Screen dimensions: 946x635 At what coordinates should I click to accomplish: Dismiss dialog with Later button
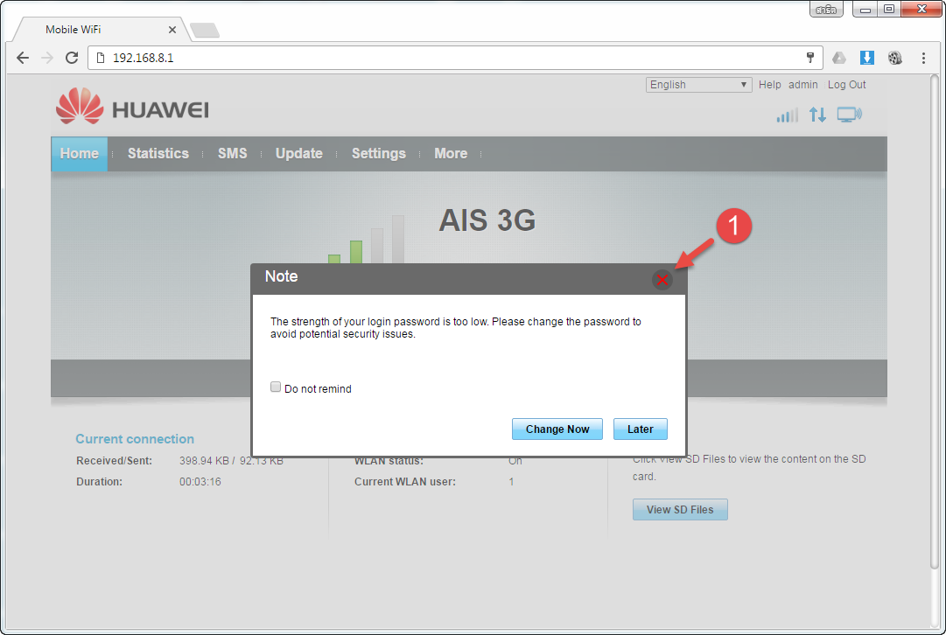(640, 429)
